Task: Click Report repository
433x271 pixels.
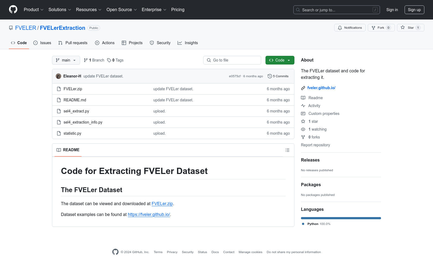Action: point(316,145)
